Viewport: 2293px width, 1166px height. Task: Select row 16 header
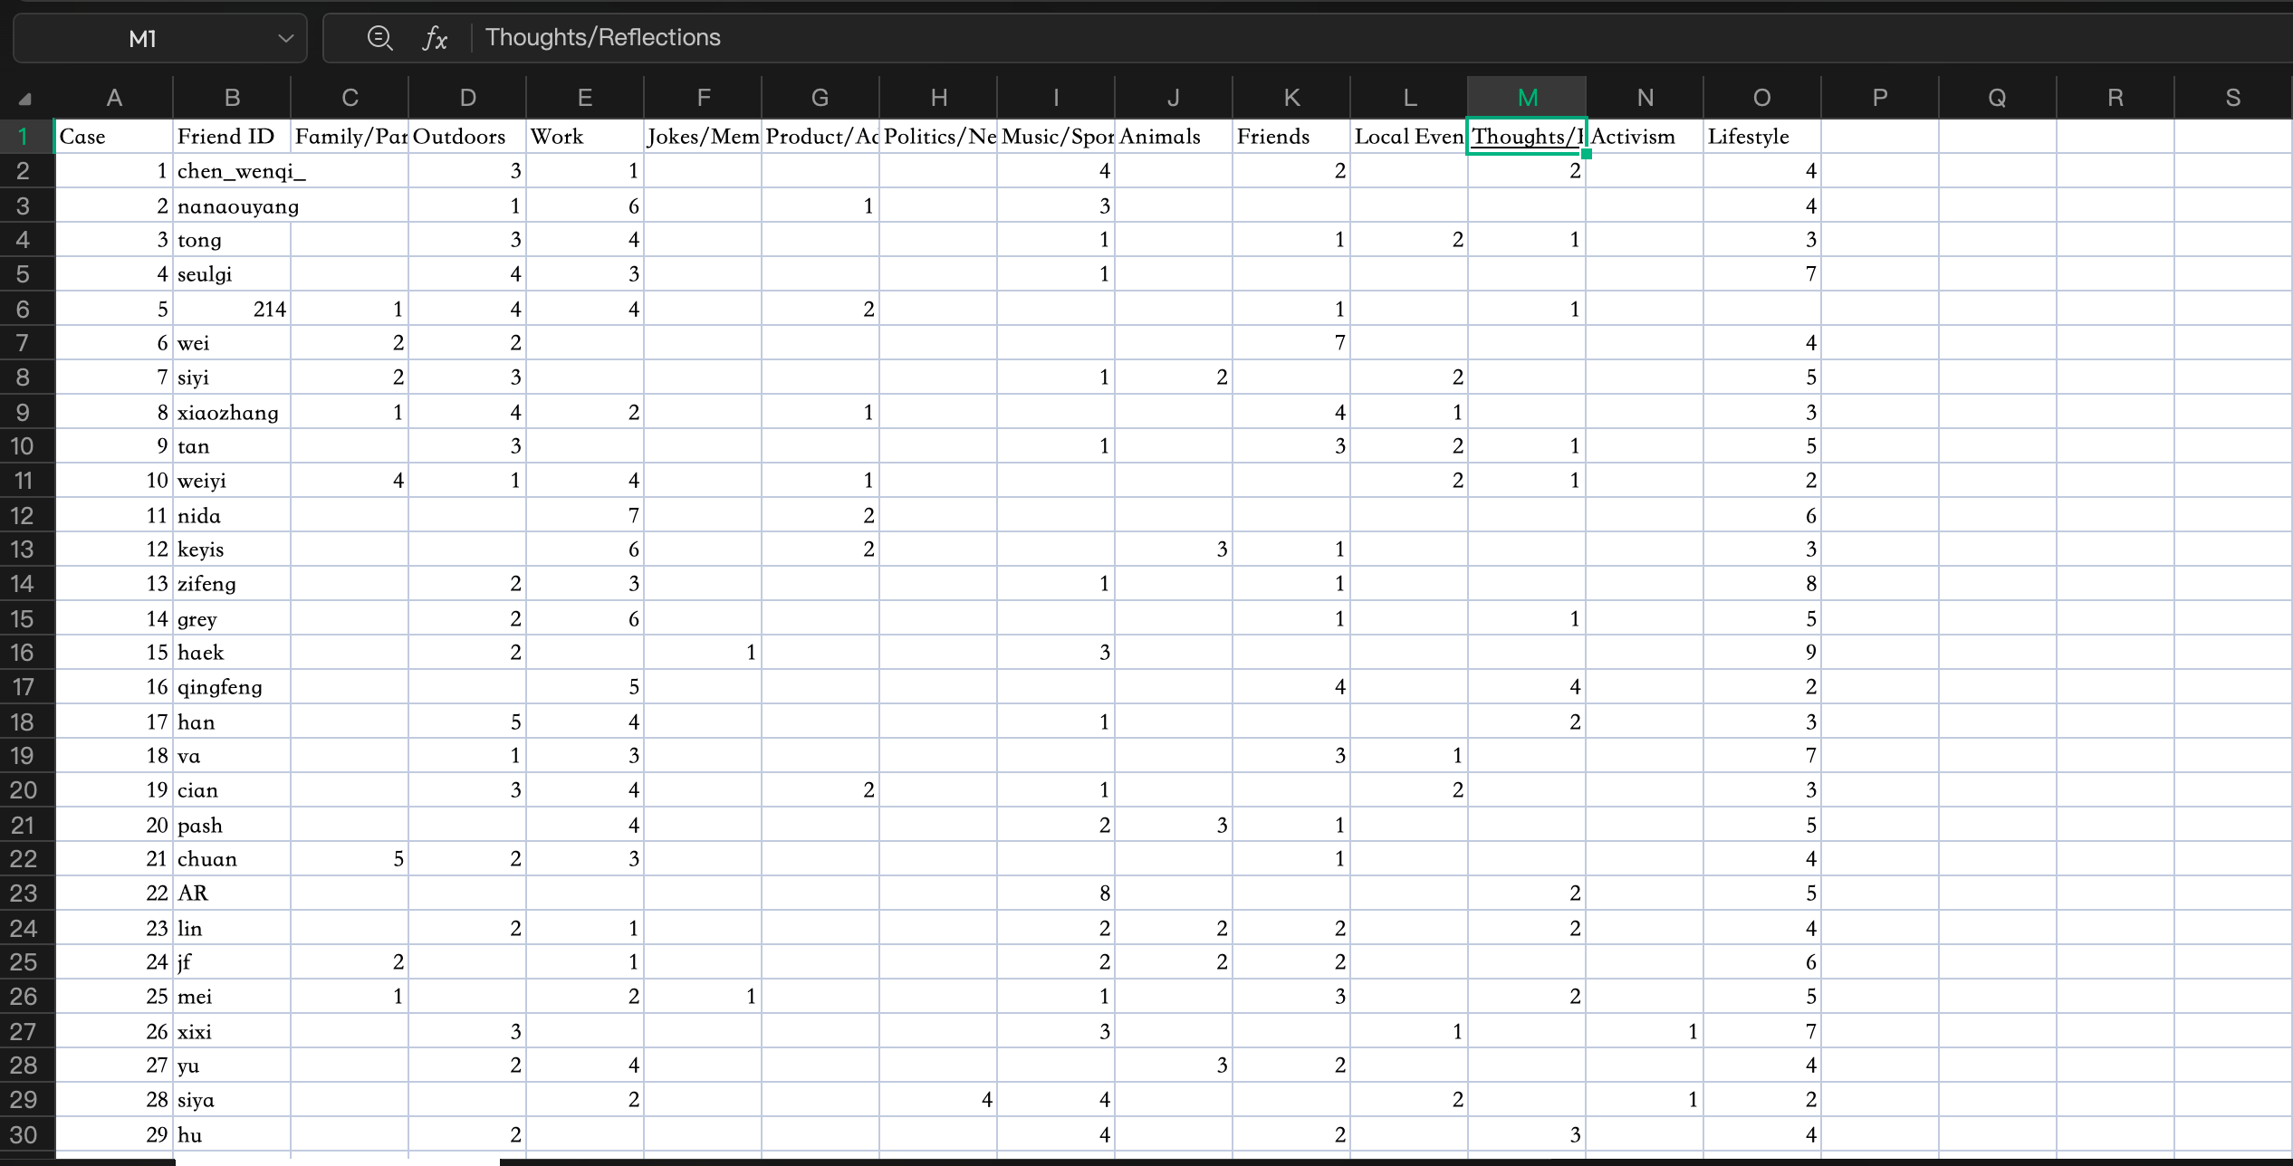(x=24, y=653)
